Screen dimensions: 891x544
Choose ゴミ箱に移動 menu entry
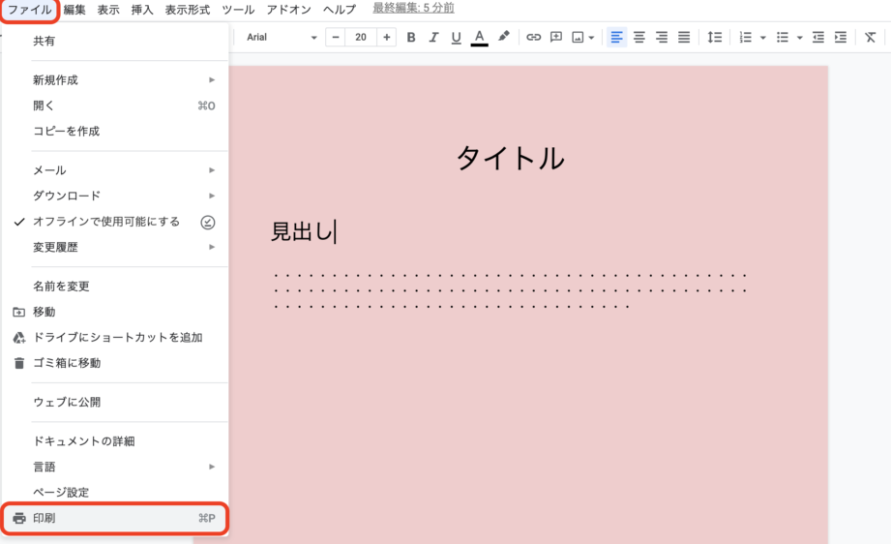point(115,363)
